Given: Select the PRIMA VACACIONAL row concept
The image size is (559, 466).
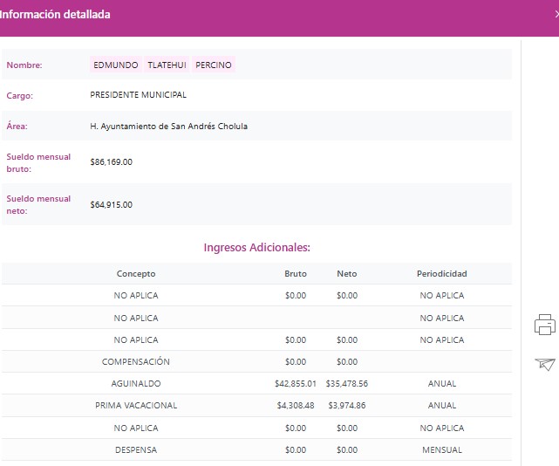Looking at the screenshot, I should [x=136, y=406].
